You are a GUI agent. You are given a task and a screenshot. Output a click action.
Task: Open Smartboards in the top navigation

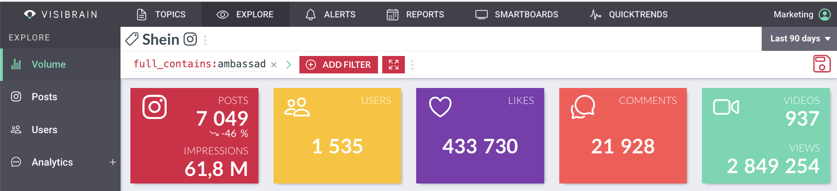tap(516, 15)
